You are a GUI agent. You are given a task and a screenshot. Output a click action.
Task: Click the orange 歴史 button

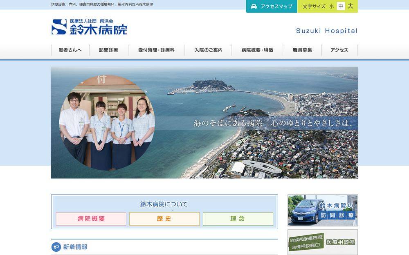tap(164, 219)
